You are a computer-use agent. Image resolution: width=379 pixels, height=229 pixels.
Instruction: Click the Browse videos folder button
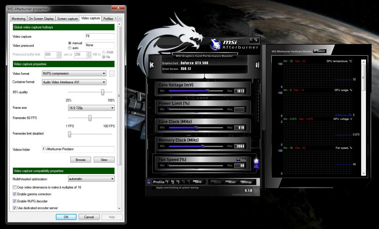tap(81, 160)
